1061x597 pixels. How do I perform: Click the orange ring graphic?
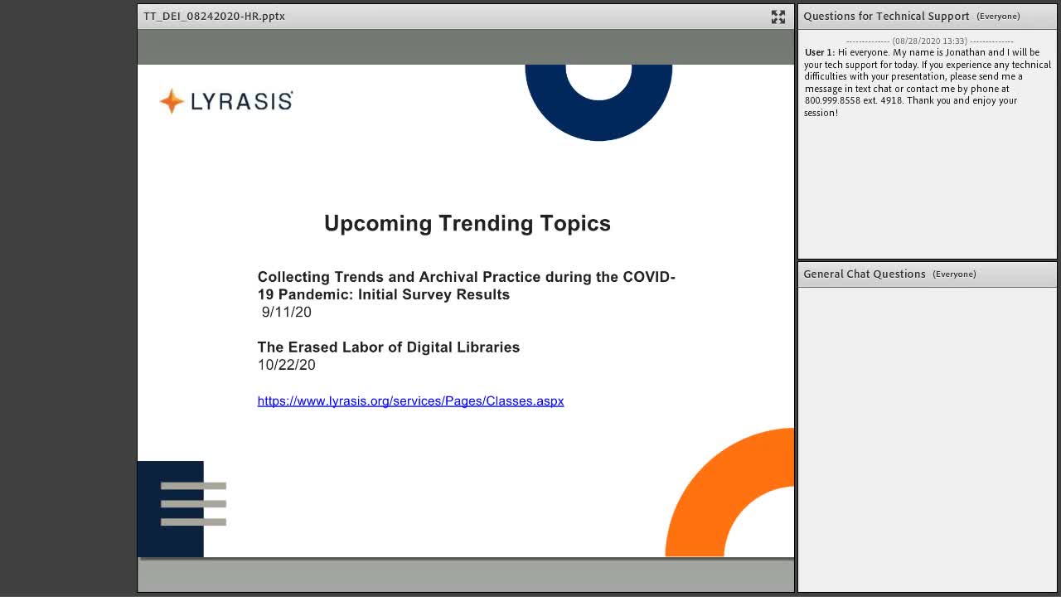(729, 493)
